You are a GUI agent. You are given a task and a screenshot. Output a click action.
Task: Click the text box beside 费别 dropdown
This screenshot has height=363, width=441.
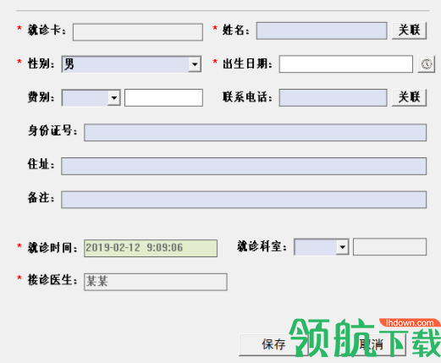click(163, 97)
